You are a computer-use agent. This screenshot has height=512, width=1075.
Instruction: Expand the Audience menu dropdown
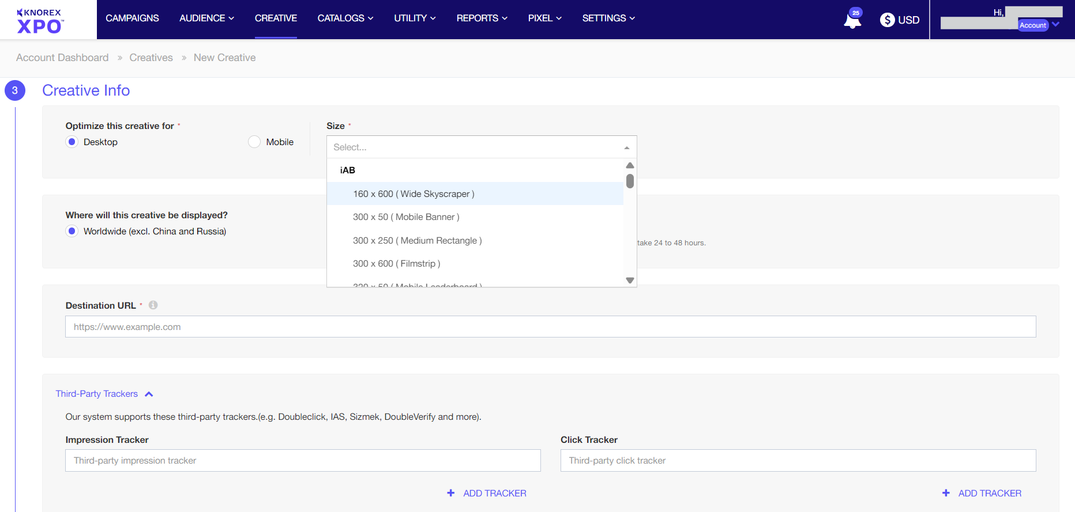click(206, 18)
